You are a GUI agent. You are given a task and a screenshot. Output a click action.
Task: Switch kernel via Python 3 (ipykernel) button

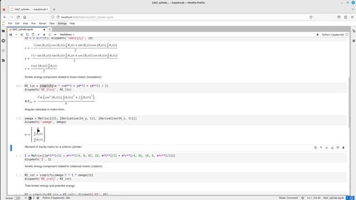pyautogui.click(x=333, y=34)
